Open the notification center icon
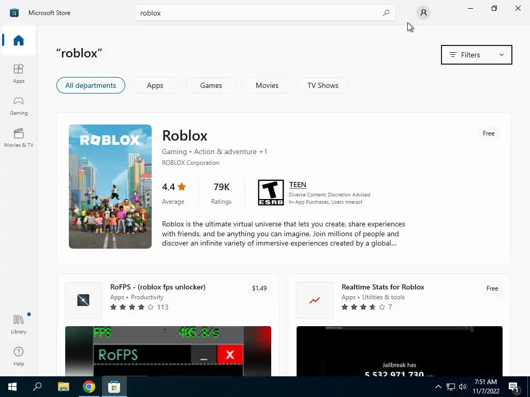 tap(514, 387)
